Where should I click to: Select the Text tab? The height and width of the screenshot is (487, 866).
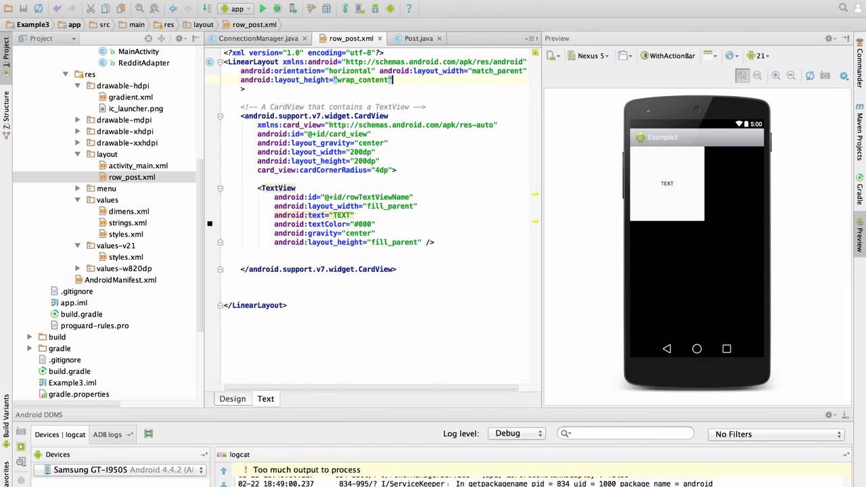(x=265, y=399)
